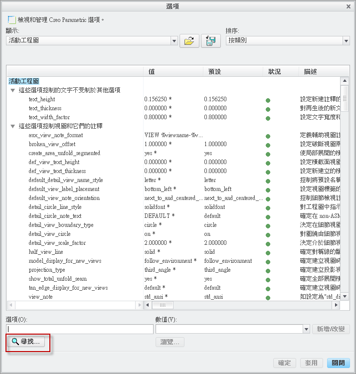The image size is (356, 374).
Task: Open configuration file folder icon
Action: tap(189, 41)
